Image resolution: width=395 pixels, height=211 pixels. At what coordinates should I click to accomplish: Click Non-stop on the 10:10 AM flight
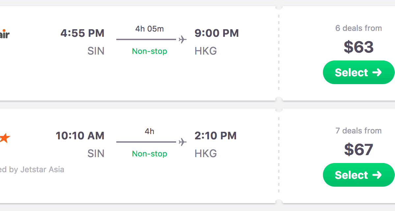tap(149, 154)
